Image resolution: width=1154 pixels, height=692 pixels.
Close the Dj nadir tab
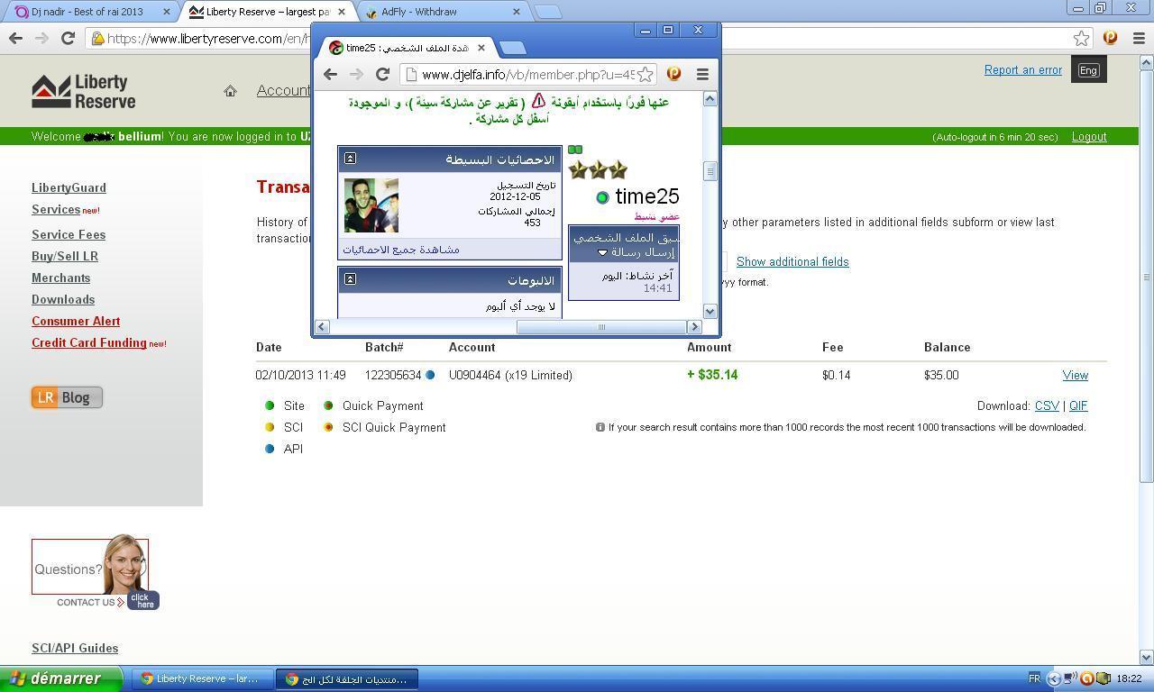click(x=166, y=12)
